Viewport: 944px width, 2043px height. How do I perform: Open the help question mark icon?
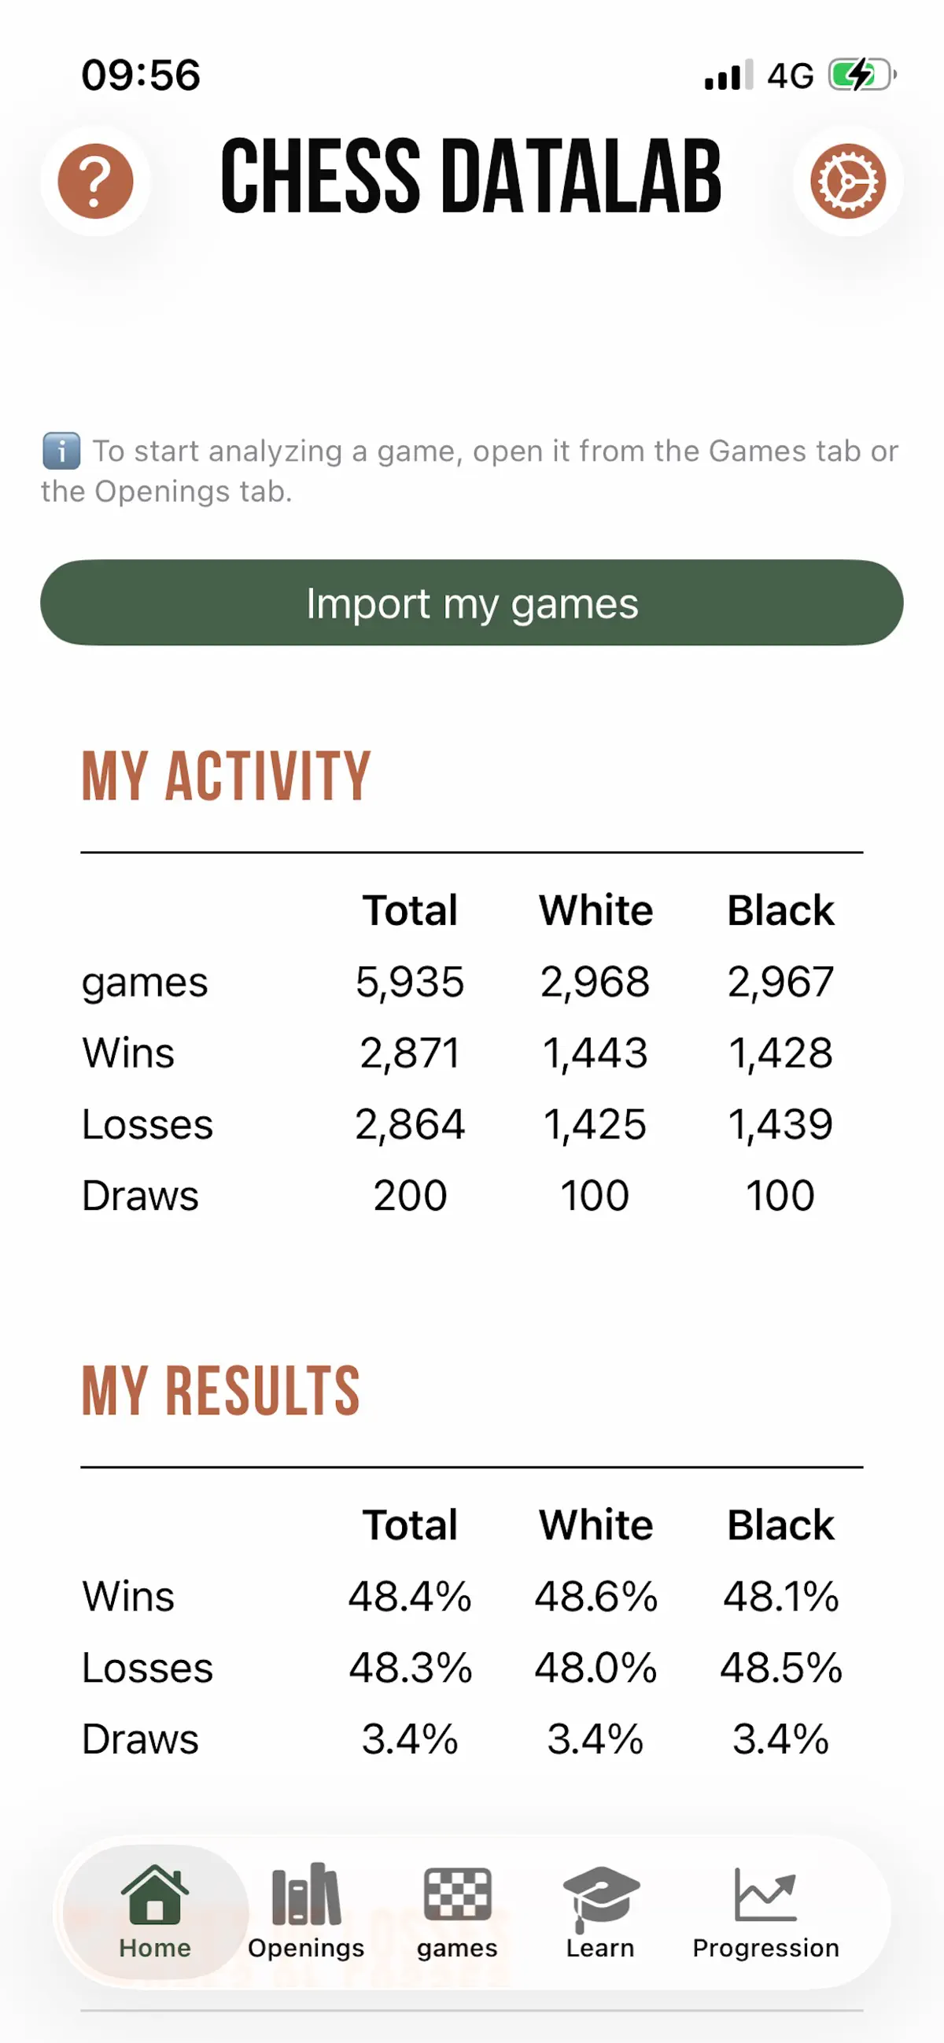(95, 181)
